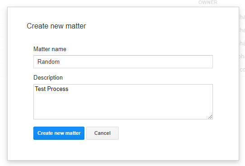Place cursor on the word Random

(x=48, y=62)
